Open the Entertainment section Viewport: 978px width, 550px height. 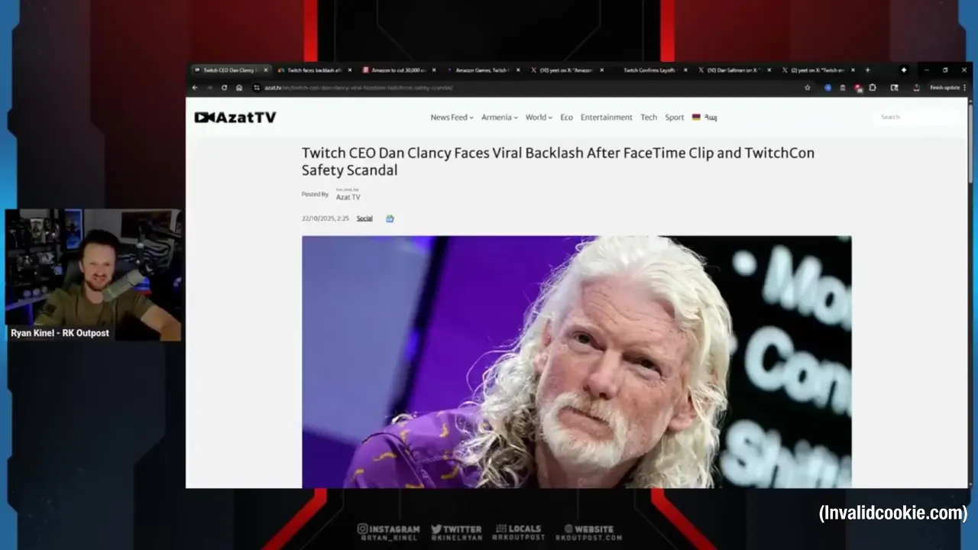[606, 118]
